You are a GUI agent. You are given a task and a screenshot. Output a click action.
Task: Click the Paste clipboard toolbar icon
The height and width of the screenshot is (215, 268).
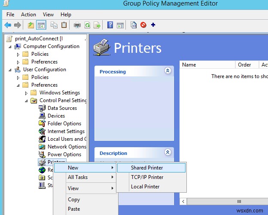(x=64, y=25)
